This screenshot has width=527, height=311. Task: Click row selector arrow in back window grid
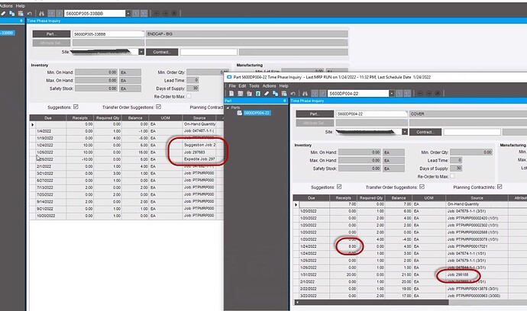tap(33, 124)
